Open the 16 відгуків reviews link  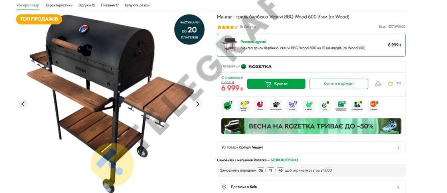(247, 27)
